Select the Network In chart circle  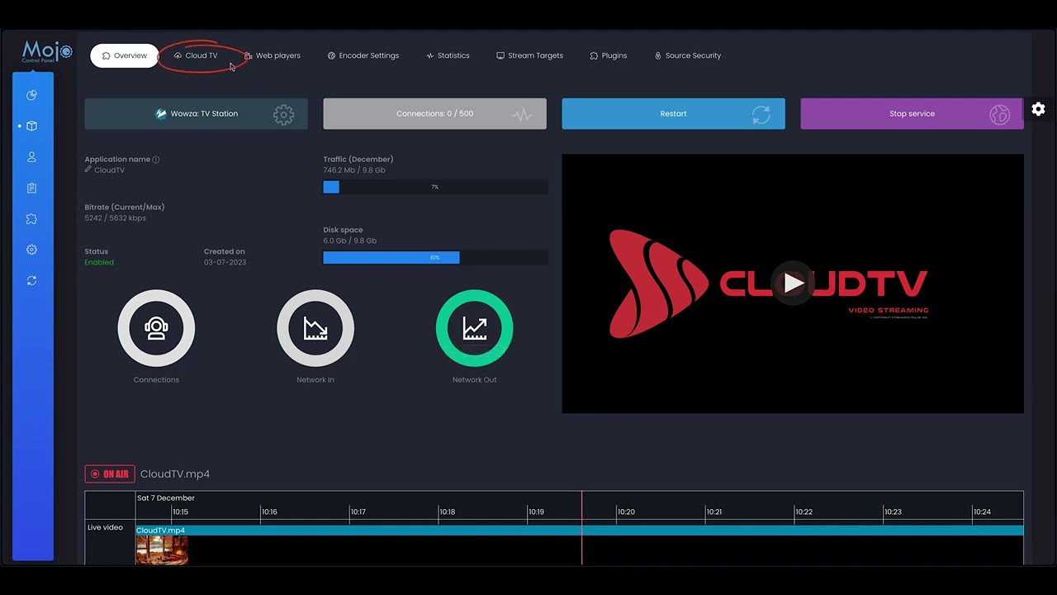click(x=315, y=328)
